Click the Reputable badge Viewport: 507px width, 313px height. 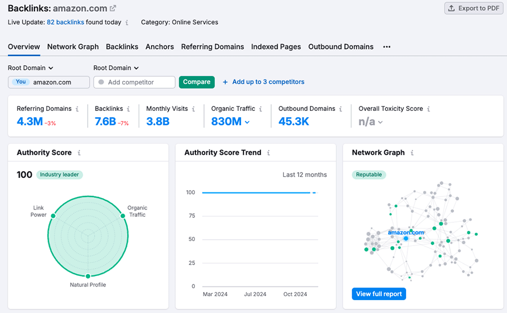click(x=369, y=175)
